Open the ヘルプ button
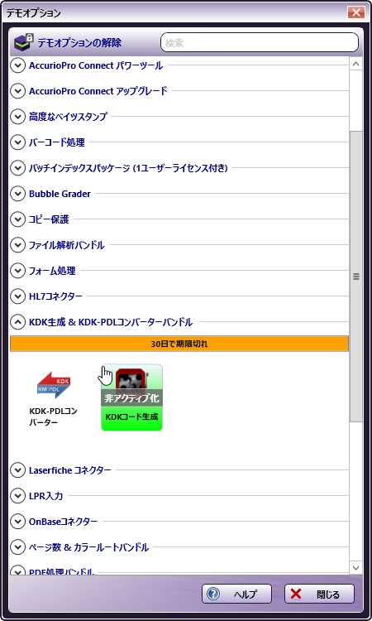This screenshot has height=621, width=372. [x=236, y=594]
